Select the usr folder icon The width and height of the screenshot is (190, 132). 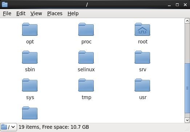pyautogui.click(x=142, y=85)
